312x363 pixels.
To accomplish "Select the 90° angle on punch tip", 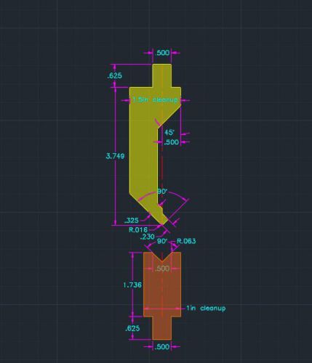I will [162, 192].
